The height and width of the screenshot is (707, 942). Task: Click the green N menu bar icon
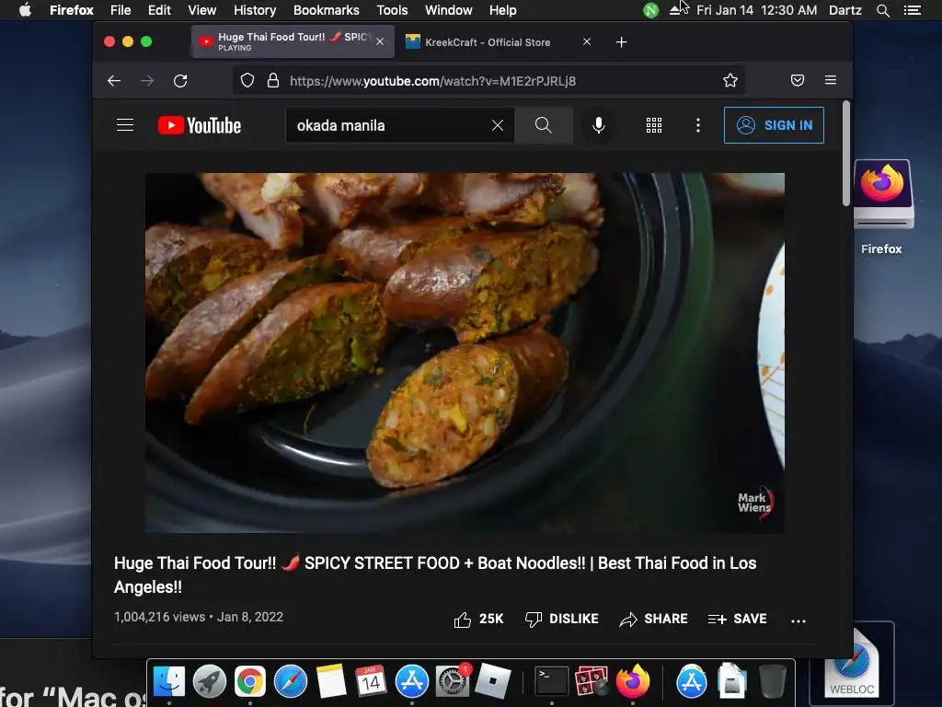[650, 10]
